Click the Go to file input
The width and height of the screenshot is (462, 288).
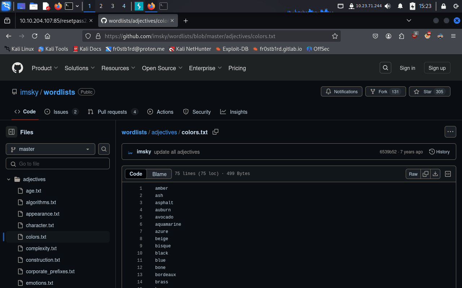58,164
